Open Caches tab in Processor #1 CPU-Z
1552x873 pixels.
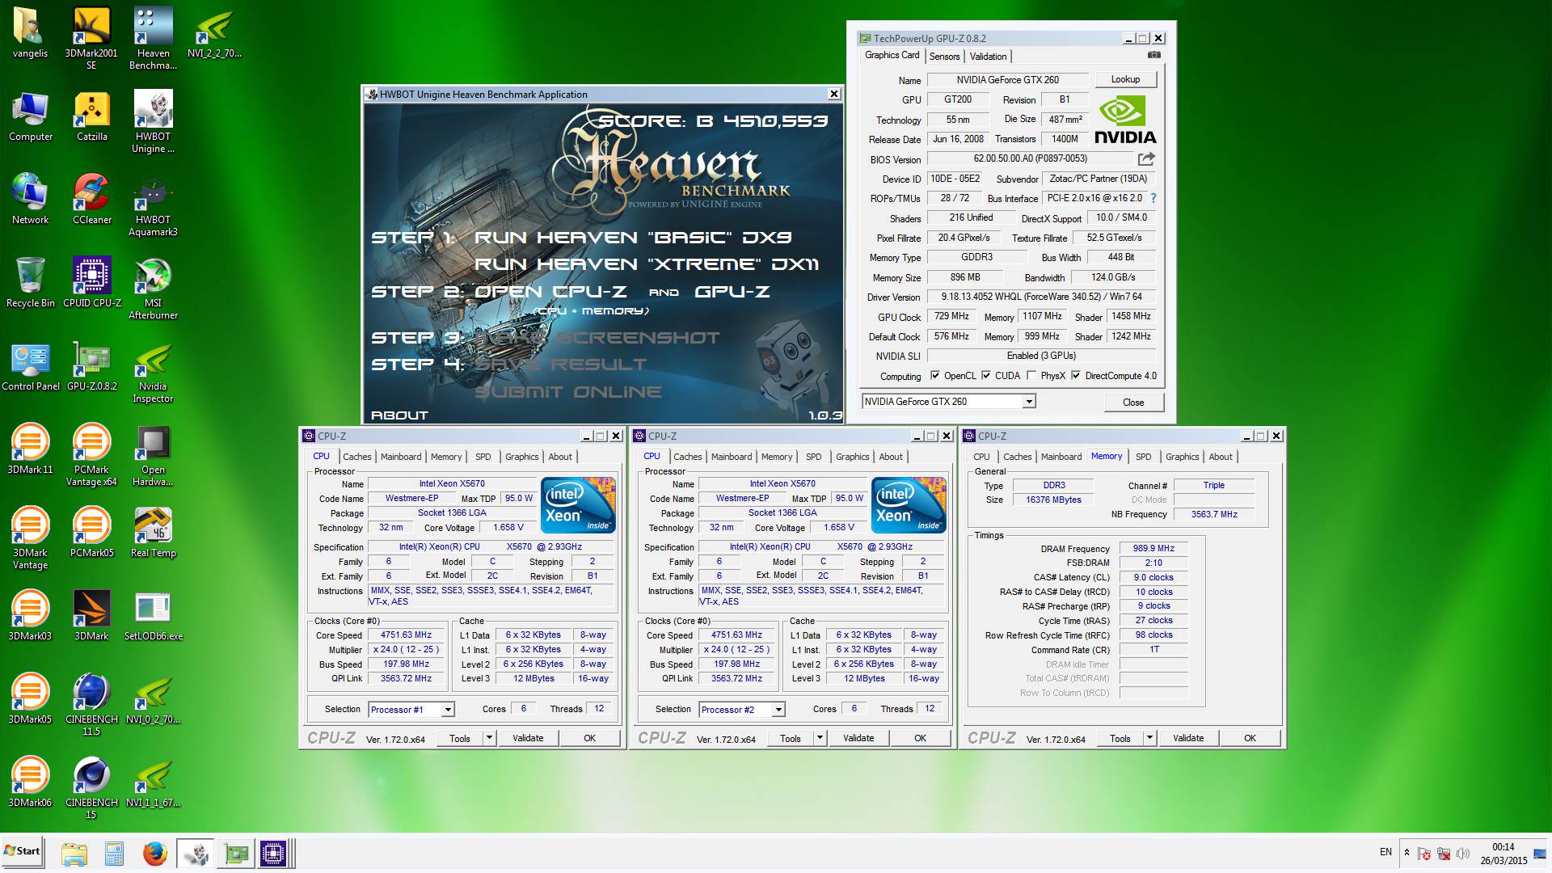(356, 457)
